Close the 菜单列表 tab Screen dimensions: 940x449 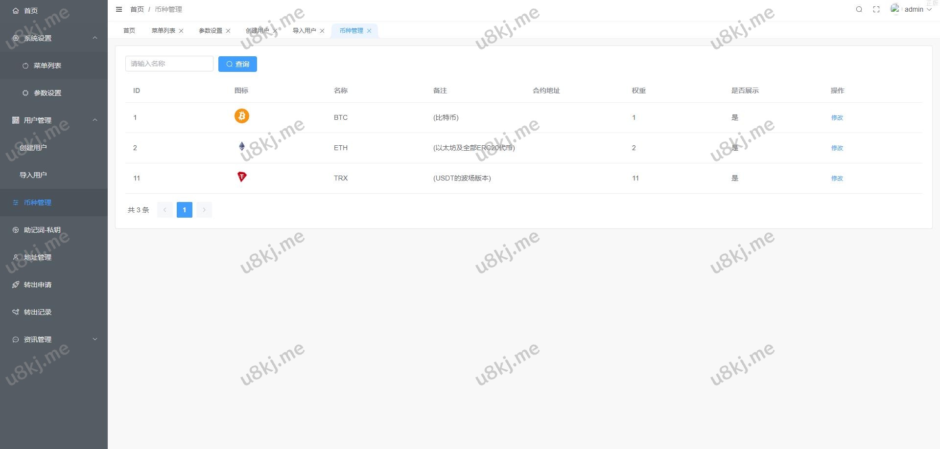click(181, 31)
